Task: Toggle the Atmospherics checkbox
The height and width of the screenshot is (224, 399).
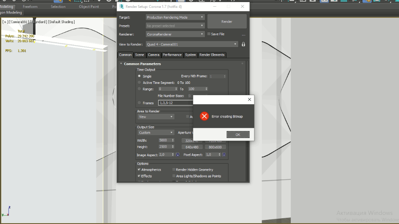Action: pos(139,169)
